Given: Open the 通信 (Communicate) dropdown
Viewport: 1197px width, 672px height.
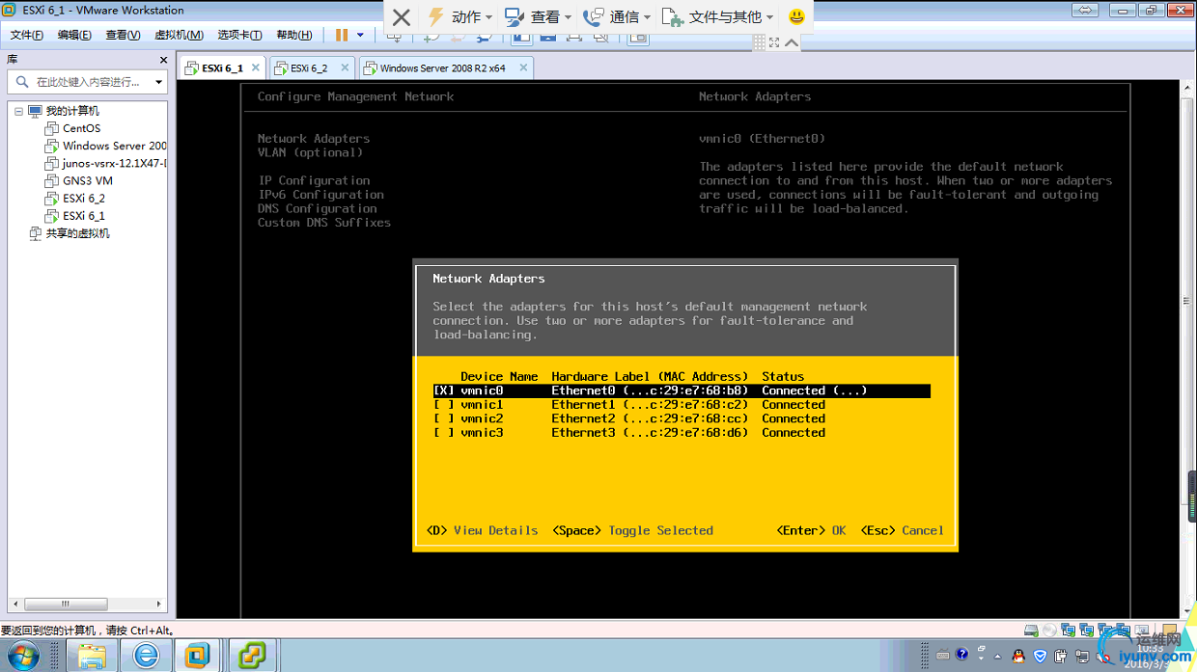Looking at the screenshot, I should coord(617,17).
